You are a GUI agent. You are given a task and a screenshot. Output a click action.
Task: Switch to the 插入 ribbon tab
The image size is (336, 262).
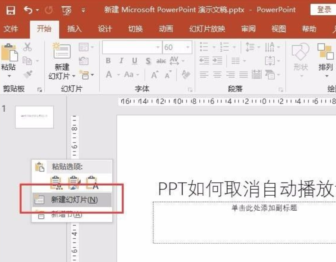pos(74,29)
